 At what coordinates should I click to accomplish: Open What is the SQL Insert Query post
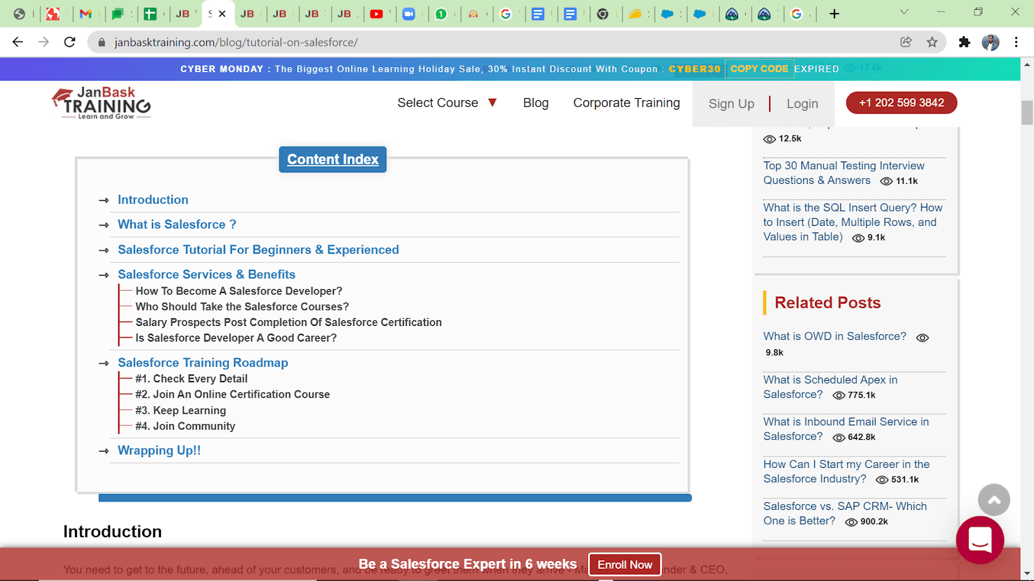(x=852, y=222)
